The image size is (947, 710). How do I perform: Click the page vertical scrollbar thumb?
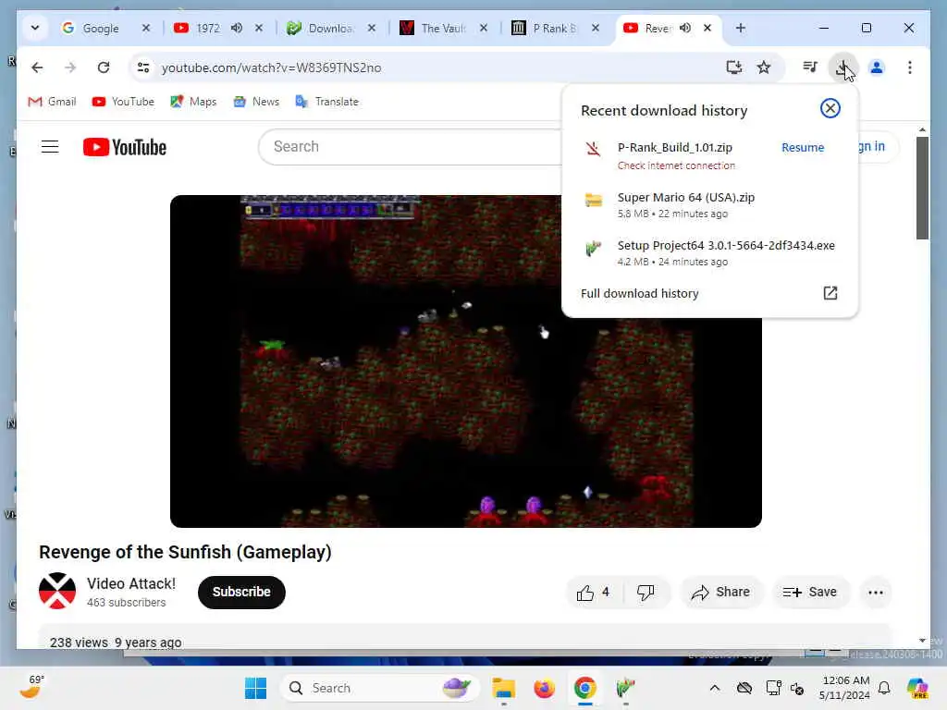coord(922,188)
